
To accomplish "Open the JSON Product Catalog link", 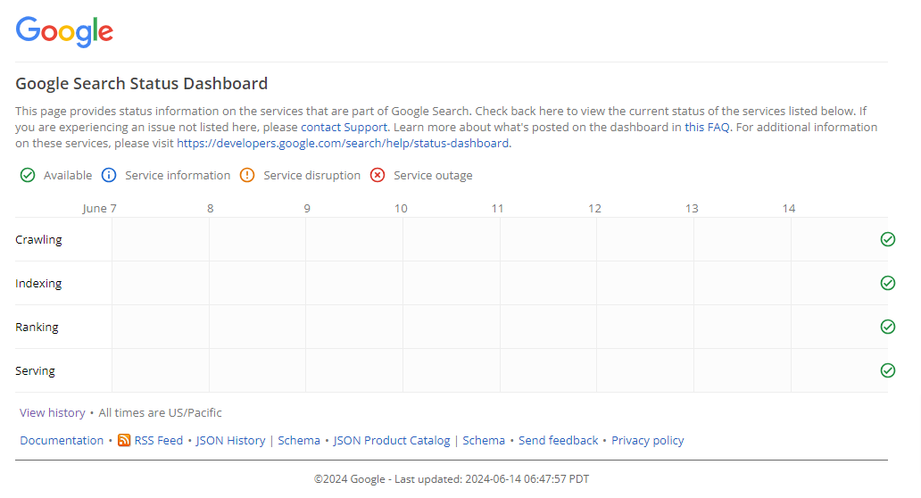I will coord(391,441).
